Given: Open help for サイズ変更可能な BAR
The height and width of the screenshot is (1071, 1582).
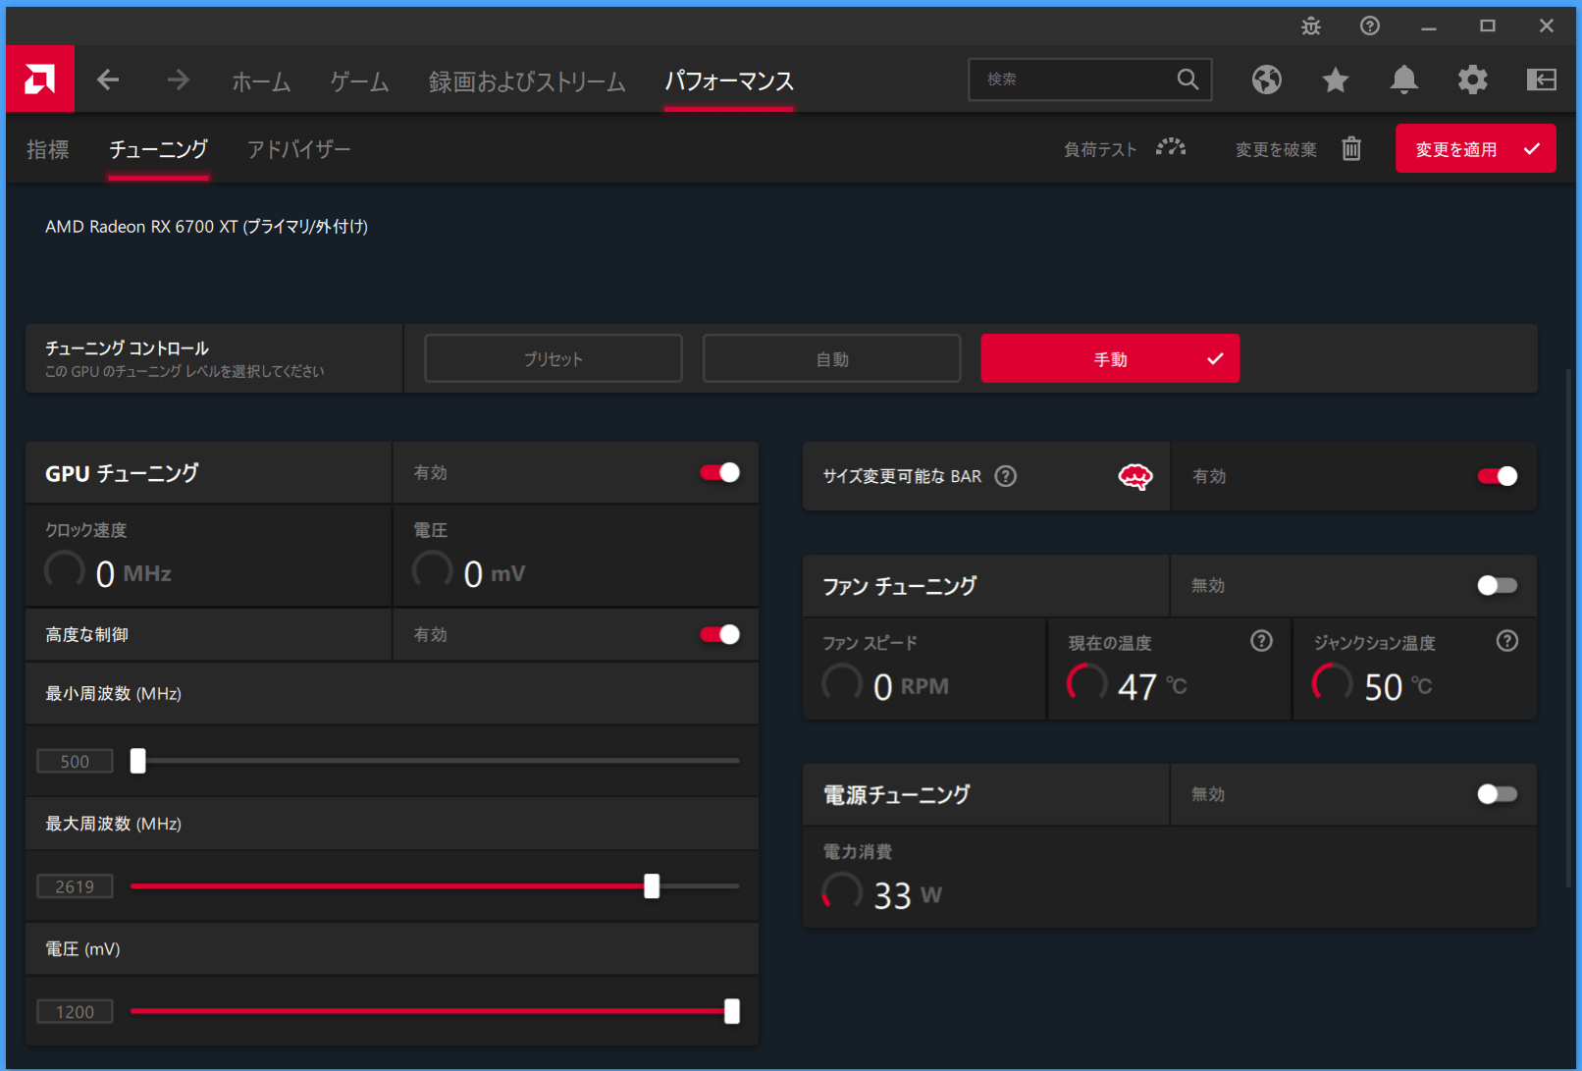Looking at the screenshot, I should 1006,476.
